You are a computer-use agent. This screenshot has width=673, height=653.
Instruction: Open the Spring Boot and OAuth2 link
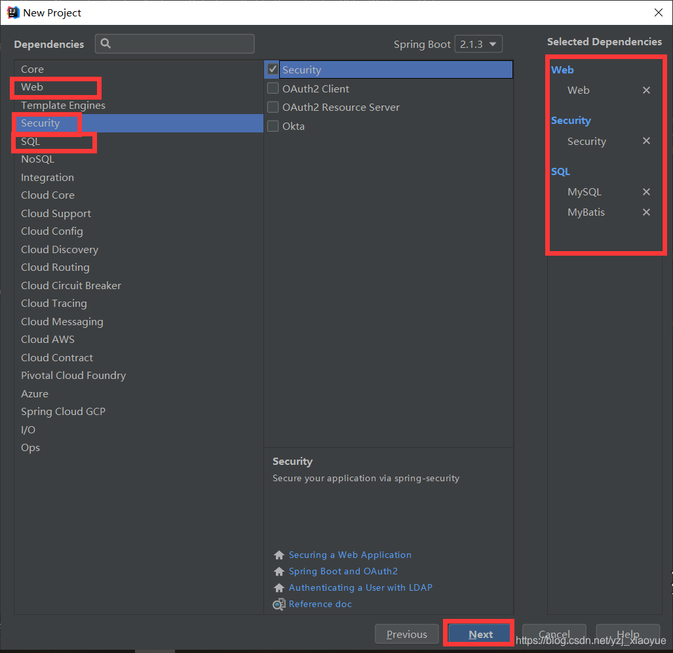pos(343,571)
